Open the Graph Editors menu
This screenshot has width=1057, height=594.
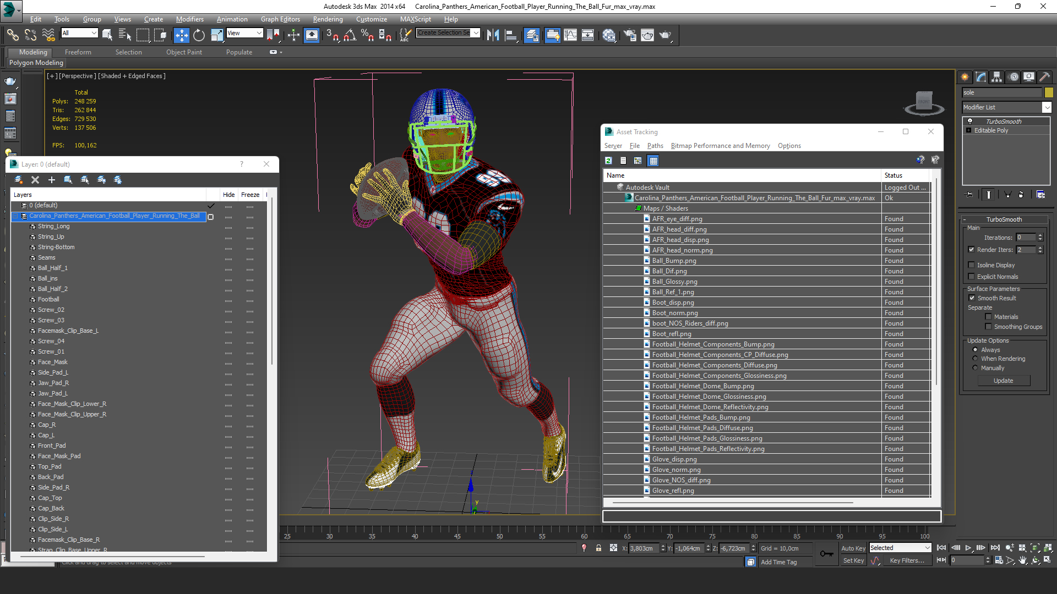[x=280, y=19]
